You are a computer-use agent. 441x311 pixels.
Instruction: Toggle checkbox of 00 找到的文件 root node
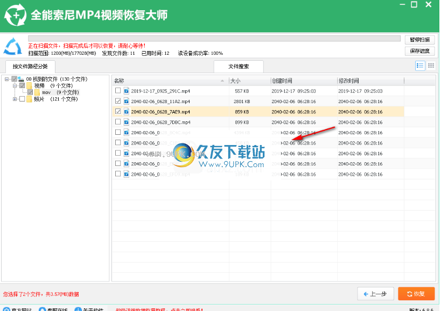(14, 79)
